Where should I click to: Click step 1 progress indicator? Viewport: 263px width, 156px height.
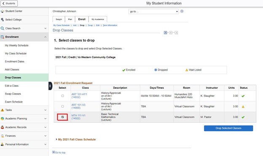(165, 32)
